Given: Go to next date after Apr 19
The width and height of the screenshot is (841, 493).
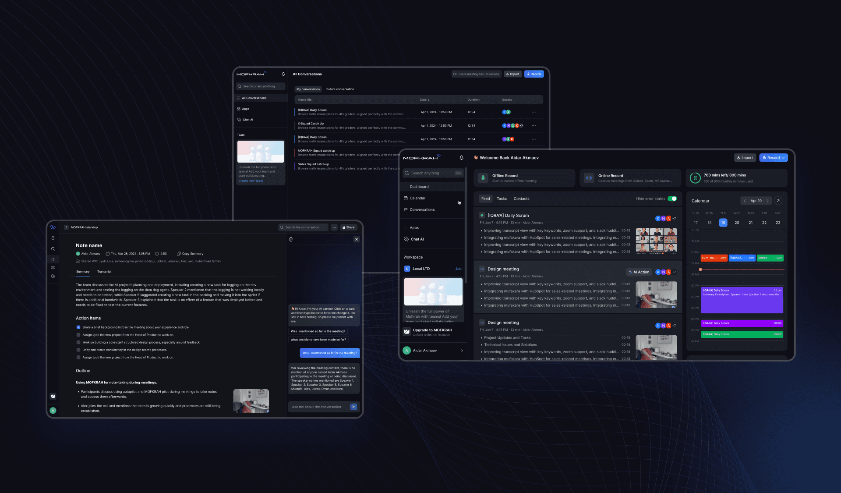Looking at the screenshot, I should point(767,201).
